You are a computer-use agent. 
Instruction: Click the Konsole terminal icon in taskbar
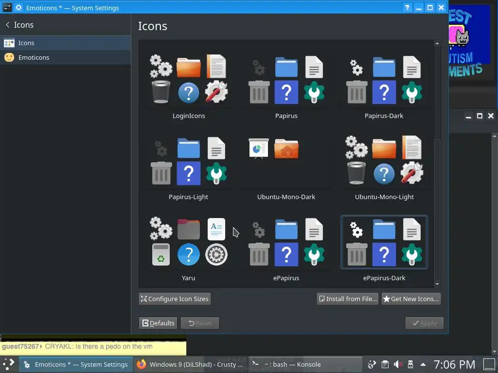point(255,363)
